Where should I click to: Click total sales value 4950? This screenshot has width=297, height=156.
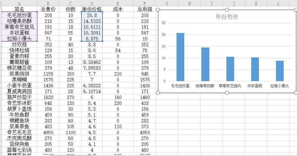(x=48, y=132)
